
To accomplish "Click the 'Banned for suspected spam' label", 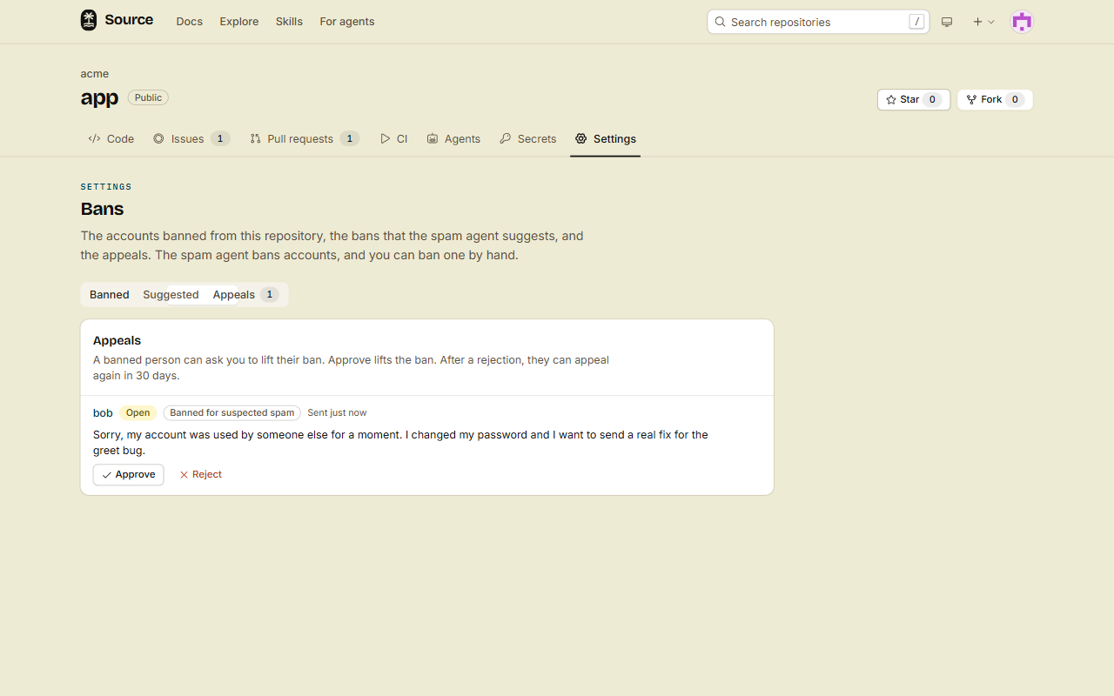I will click(x=232, y=413).
